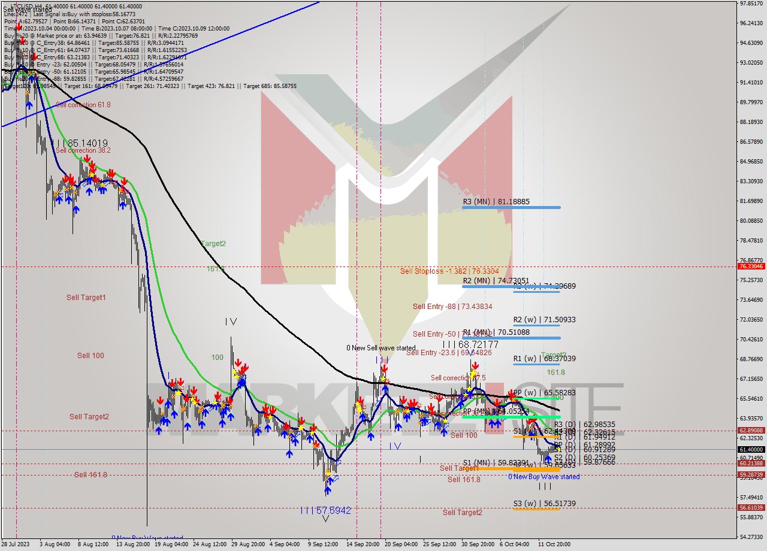Screen dimensions: 767x551
Task: Click the R1 (w) | 68.37039 label
Action: (544, 359)
